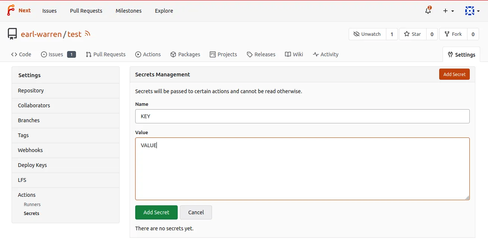
Task: Open Milestones in top navigation
Action: [129, 11]
